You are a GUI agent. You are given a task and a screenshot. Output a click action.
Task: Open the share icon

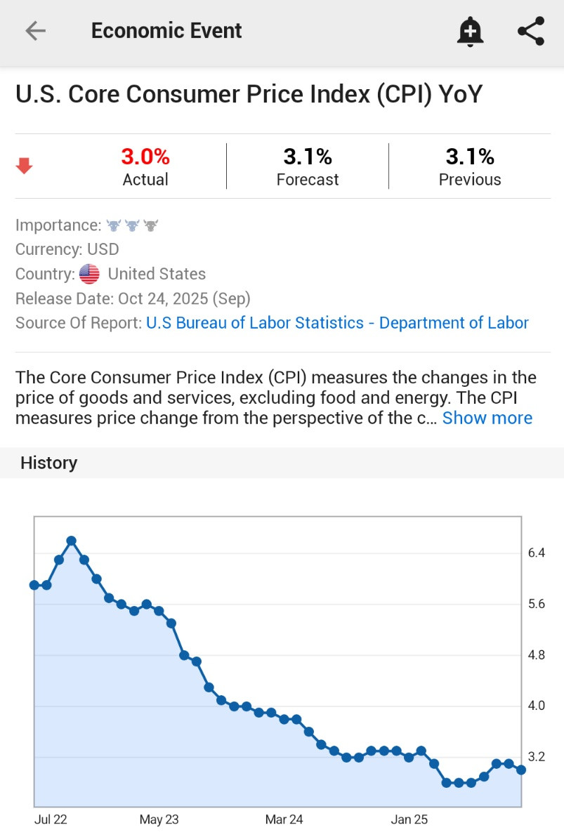[531, 31]
